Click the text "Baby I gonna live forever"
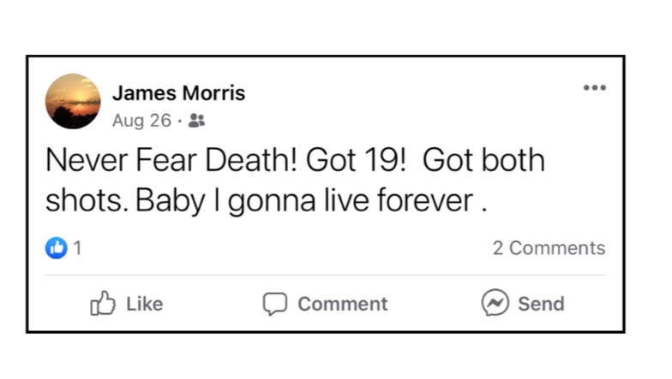Screen dimensions: 672x379 pyautogui.click(x=304, y=200)
